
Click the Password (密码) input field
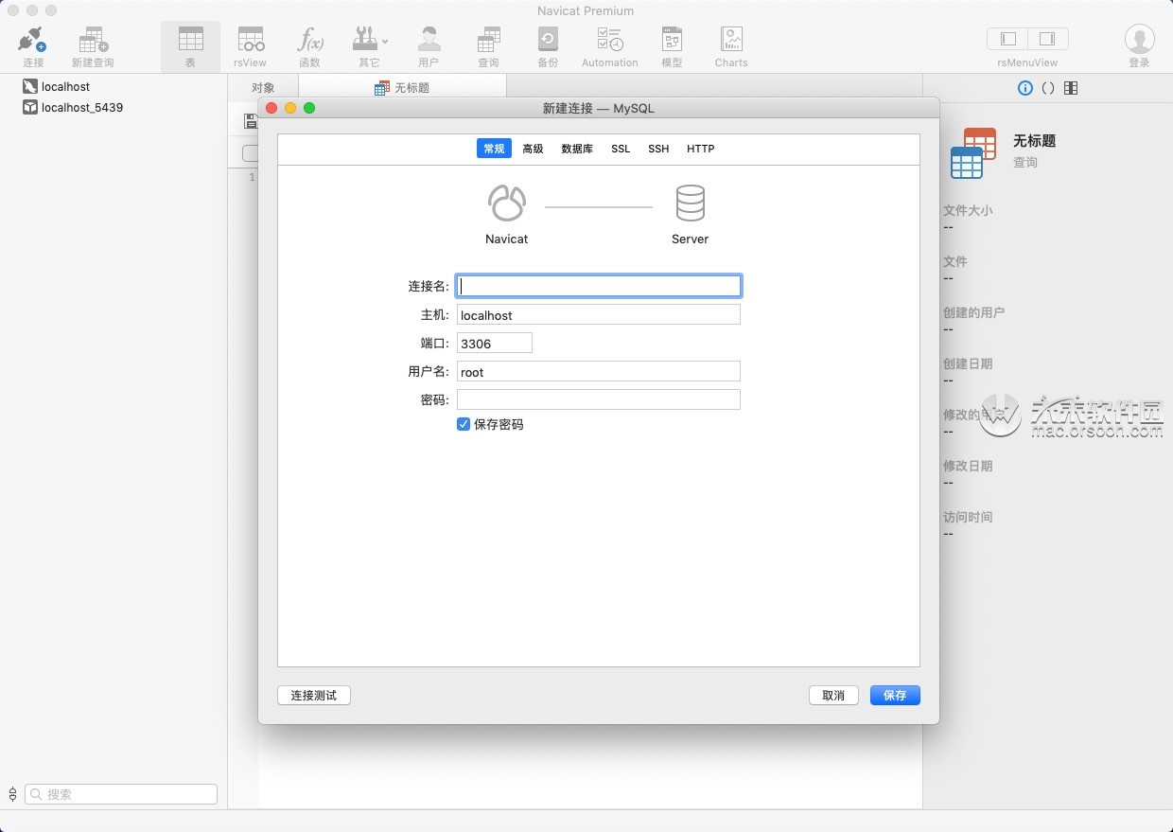click(599, 399)
